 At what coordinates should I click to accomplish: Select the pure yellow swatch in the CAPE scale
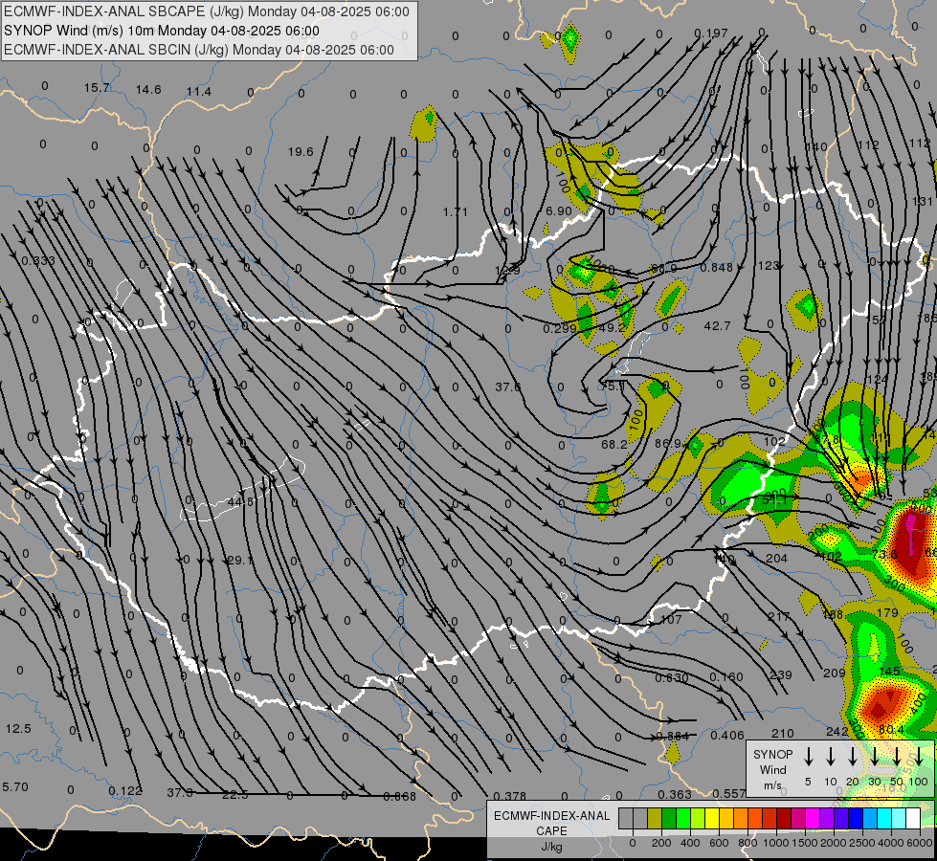[x=712, y=818]
